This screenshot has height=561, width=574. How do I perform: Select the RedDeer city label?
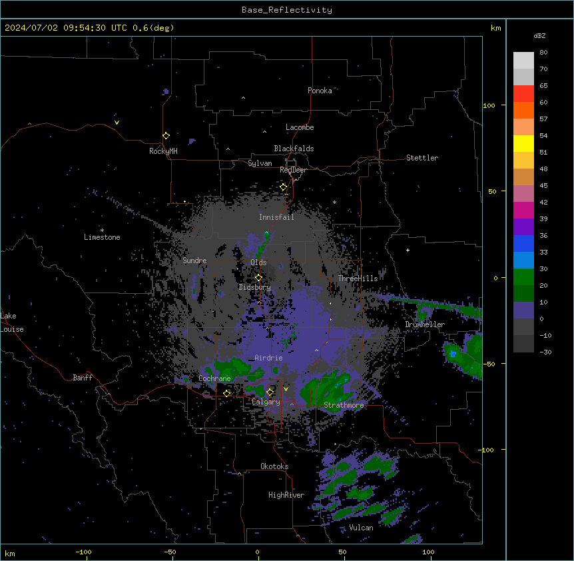pyautogui.click(x=293, y=170)
